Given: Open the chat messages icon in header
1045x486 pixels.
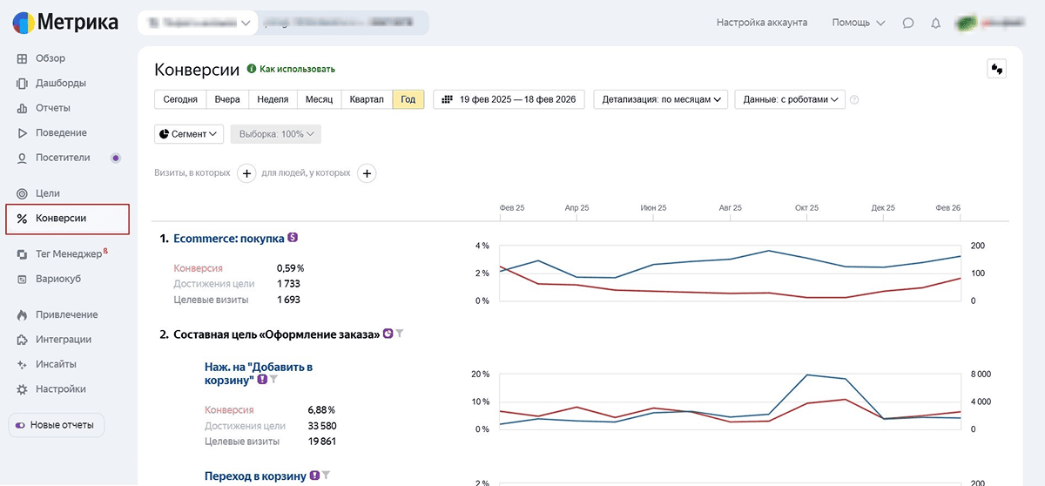Looking at the screenshot, I should coord(908,23).
